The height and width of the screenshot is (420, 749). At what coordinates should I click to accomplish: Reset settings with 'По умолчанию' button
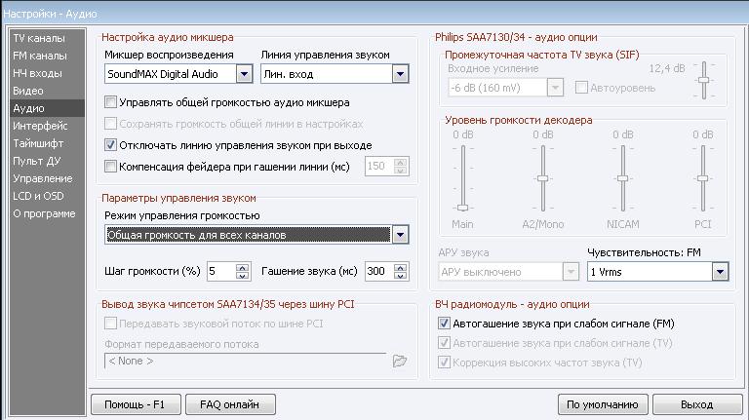603,403
